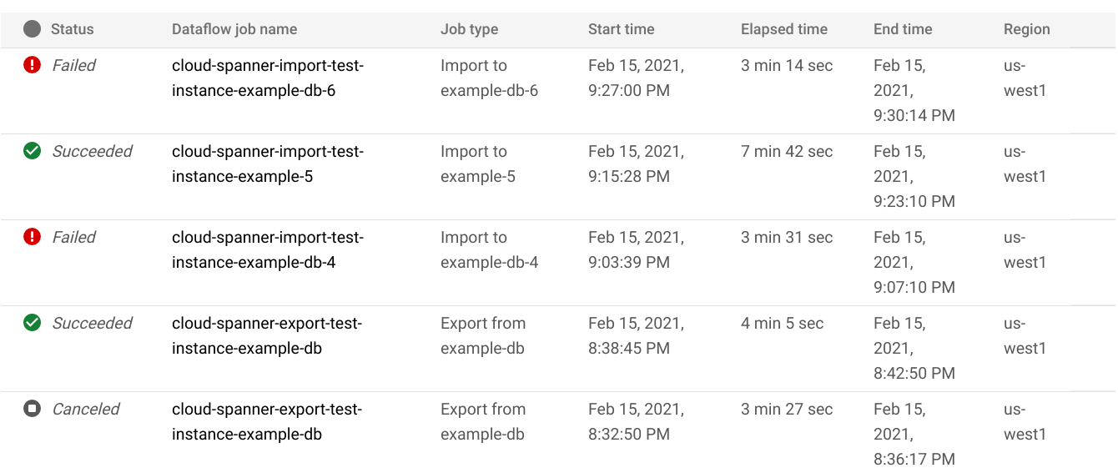Viewport: 1118px width, 473px height.
Task: Click the Start time column header
Action: click(621, 29)
